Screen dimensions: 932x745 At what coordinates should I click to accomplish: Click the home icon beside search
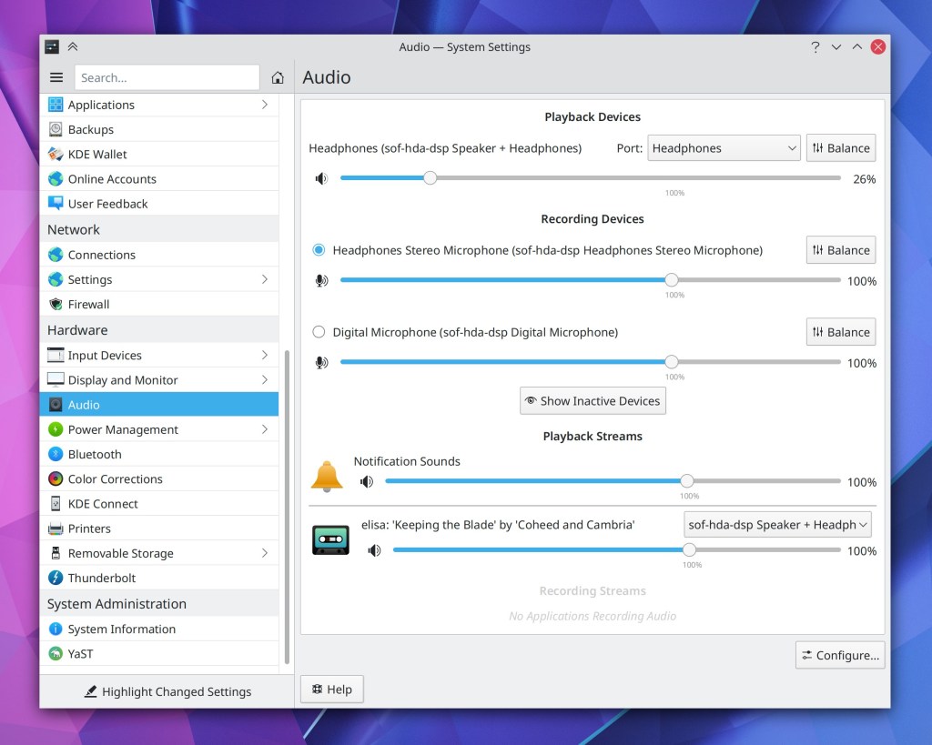tap(279, 78)
